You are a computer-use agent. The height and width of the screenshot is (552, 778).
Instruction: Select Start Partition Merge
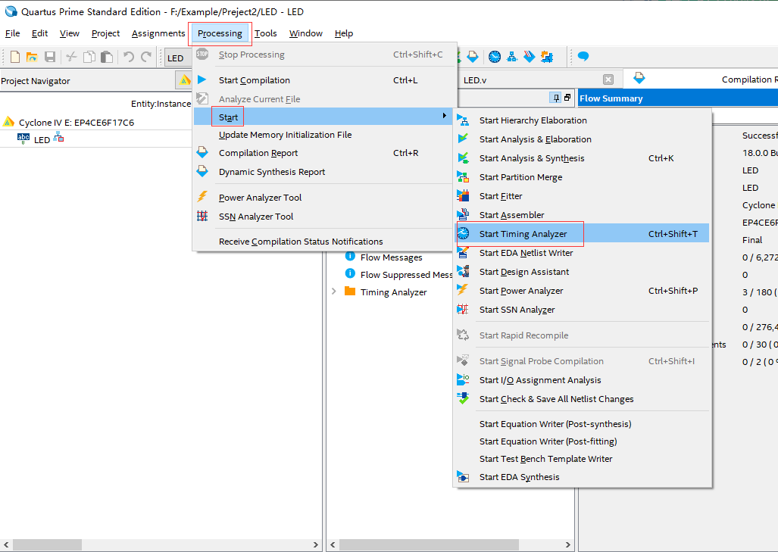pos(583,177)
